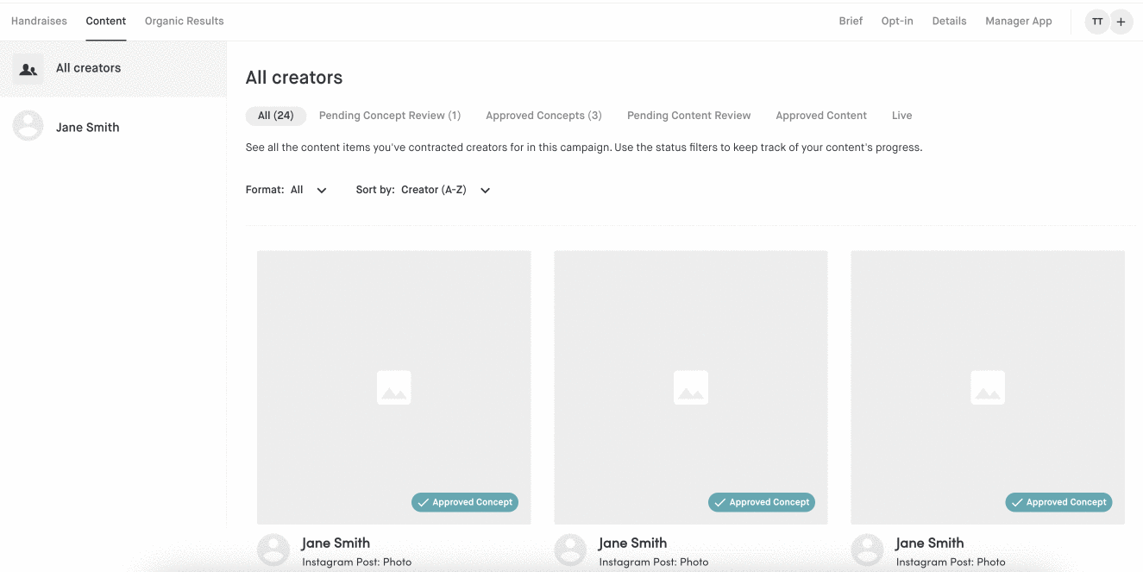Click the first card's Jane Smith avatar
This screenshot has width=1143, height=572.
pos(274,550)
